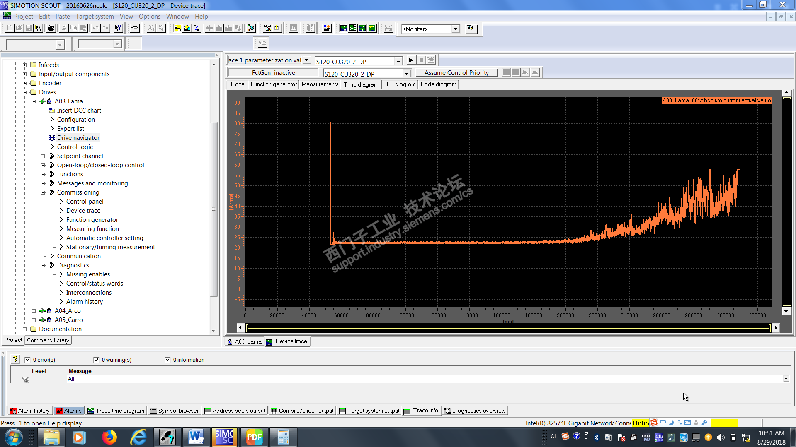Click Assume Control Priority button
The height and width of the screenshot is (447, 796).
point(456,73)
